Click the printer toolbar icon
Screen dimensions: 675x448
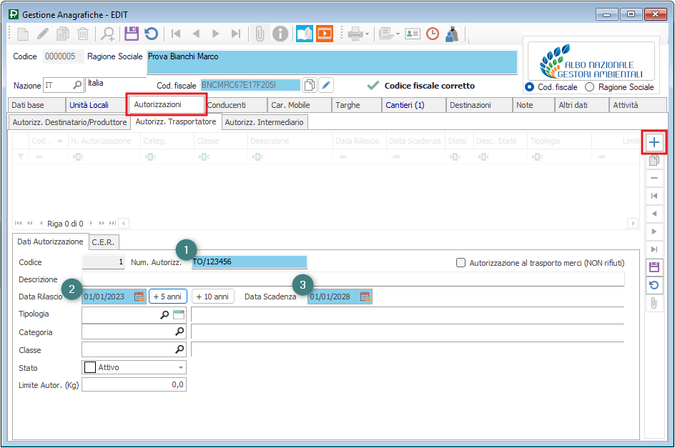pos(355,34)
